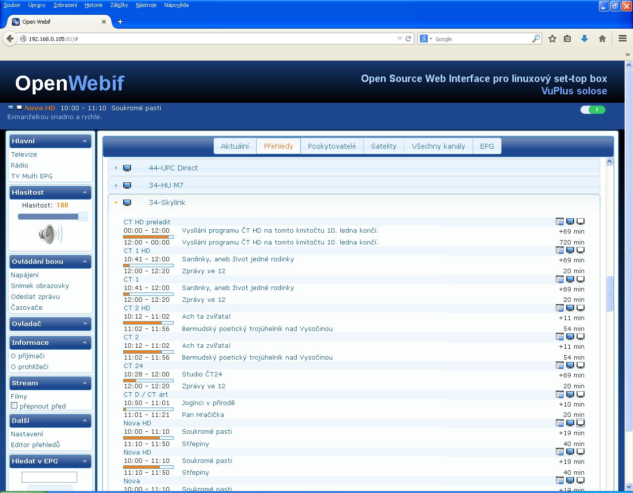Image resolution: width=633 pixels, height=493 pixels.
Task: Go to Firefox home page icon
Action: point(602,39)
